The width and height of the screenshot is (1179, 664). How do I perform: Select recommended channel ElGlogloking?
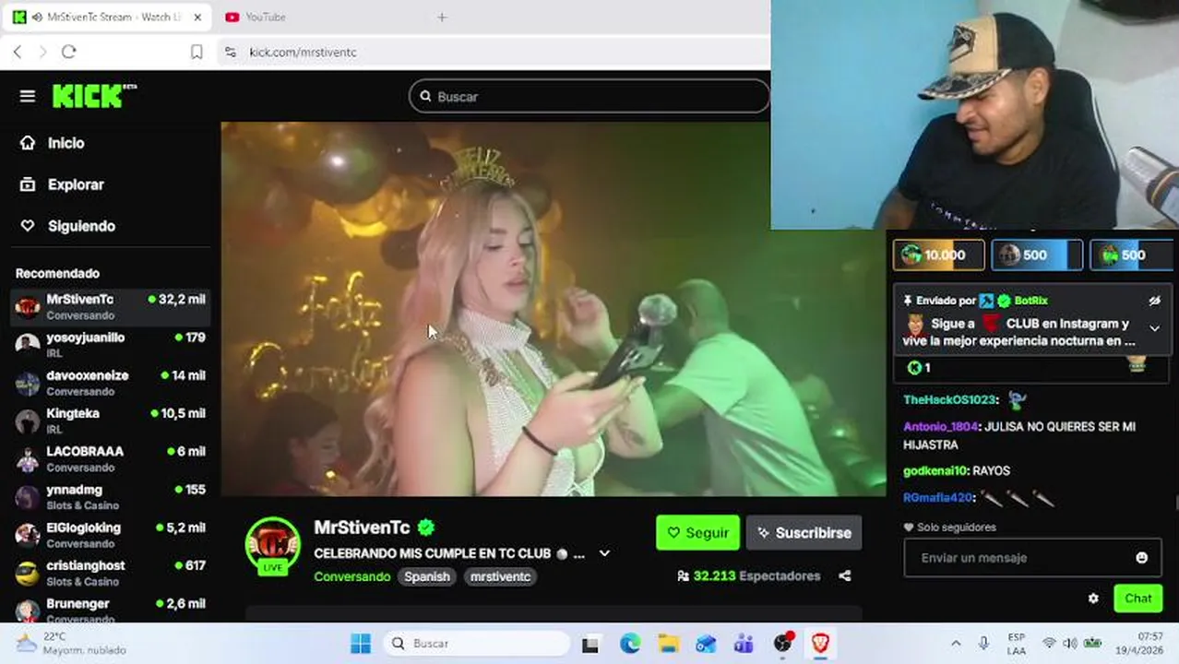point(110,534)
